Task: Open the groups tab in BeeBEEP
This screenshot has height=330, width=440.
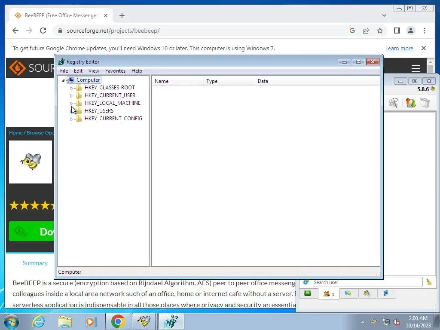Action: pos(367,293)
